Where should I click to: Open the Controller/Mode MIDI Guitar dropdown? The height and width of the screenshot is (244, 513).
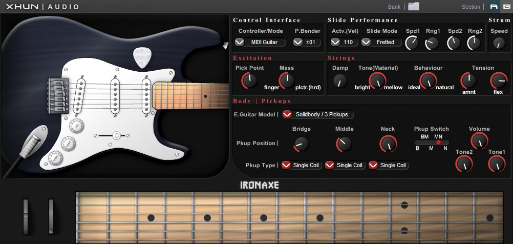coord(260,42)
